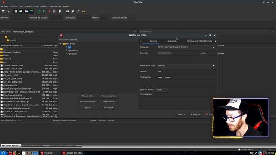Click the volume icon in system tray

click(251, 153)
